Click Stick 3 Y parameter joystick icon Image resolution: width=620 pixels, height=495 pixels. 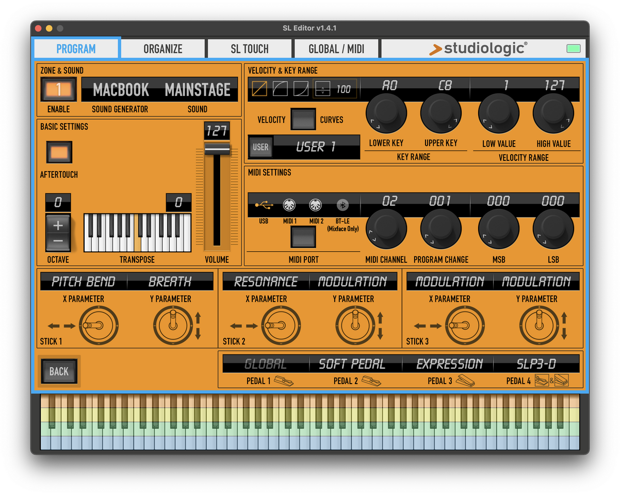(539, 325)
